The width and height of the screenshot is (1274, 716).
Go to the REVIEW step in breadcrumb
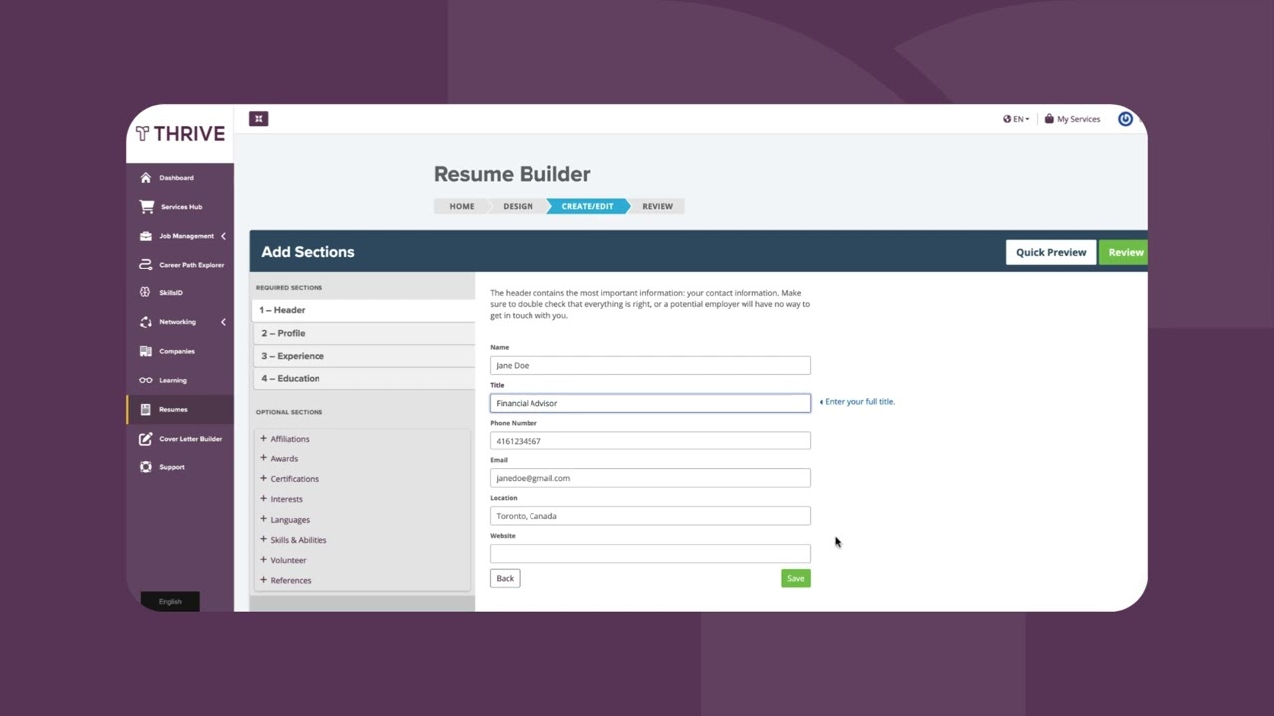point(657,206)
